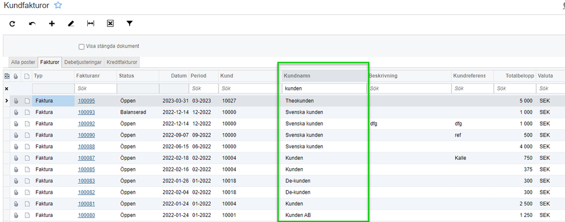
Task: Clear filters with the x icon
Action: pyautogui.click(x=6, y=89)
